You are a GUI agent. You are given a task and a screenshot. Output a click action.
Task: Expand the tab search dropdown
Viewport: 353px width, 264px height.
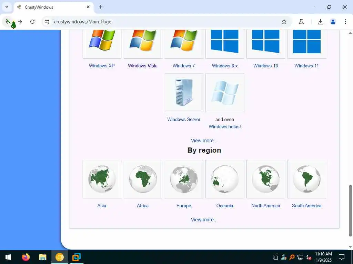coord(7,7)
